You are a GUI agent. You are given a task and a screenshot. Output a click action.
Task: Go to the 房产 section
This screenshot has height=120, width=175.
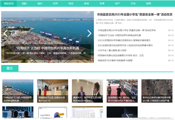(x=117, y=4)
